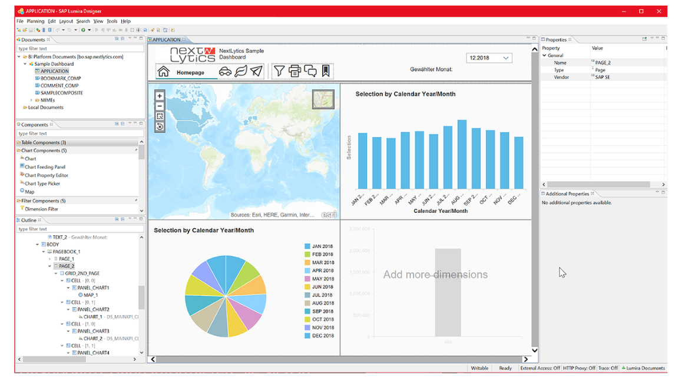Open the car icon page in dashboard
675x381 pixels.
225,72
